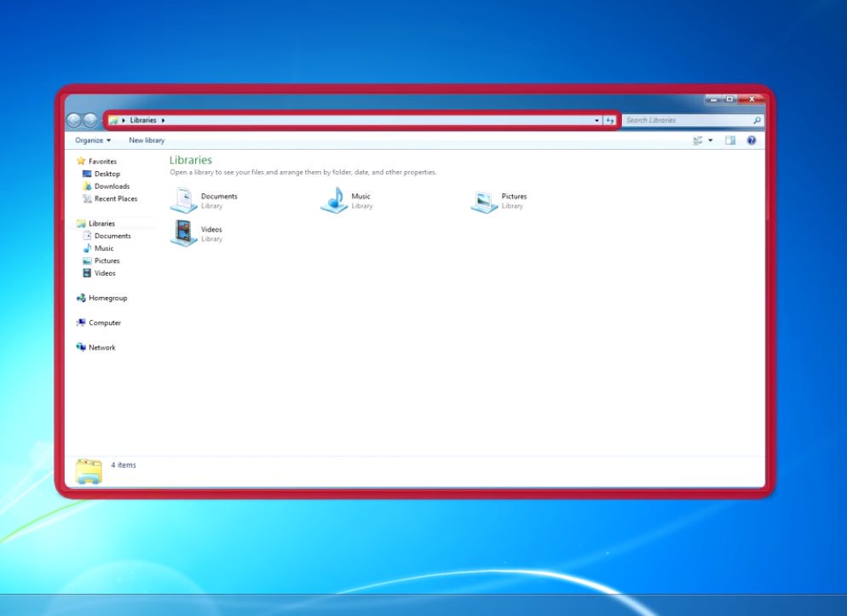
Task: Click the Documents icon in sidebar tree
Action: [x=87, y=236]
